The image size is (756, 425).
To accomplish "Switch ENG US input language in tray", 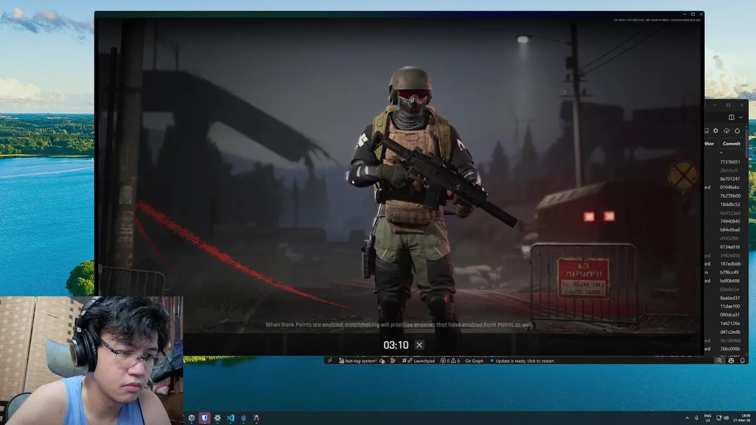I will (x=708, y=418).
